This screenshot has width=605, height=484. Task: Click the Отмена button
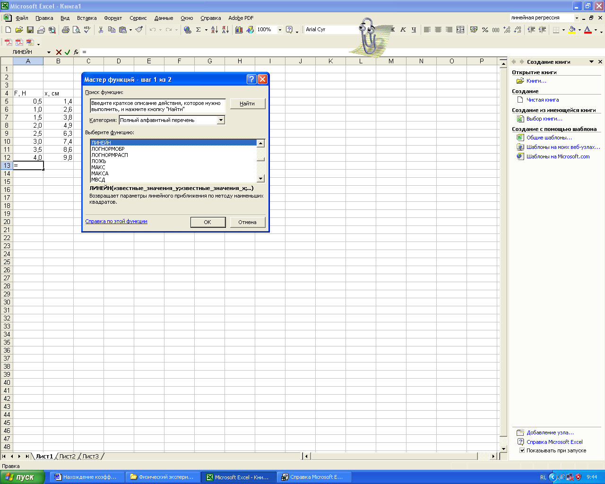click(x=247, y=222)
